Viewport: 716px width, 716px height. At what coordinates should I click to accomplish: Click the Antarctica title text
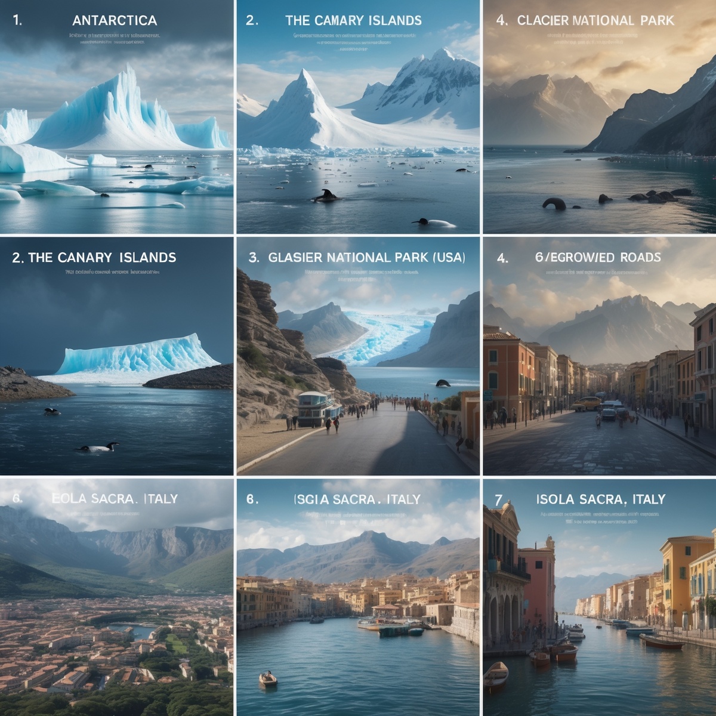tap(115, 20)
